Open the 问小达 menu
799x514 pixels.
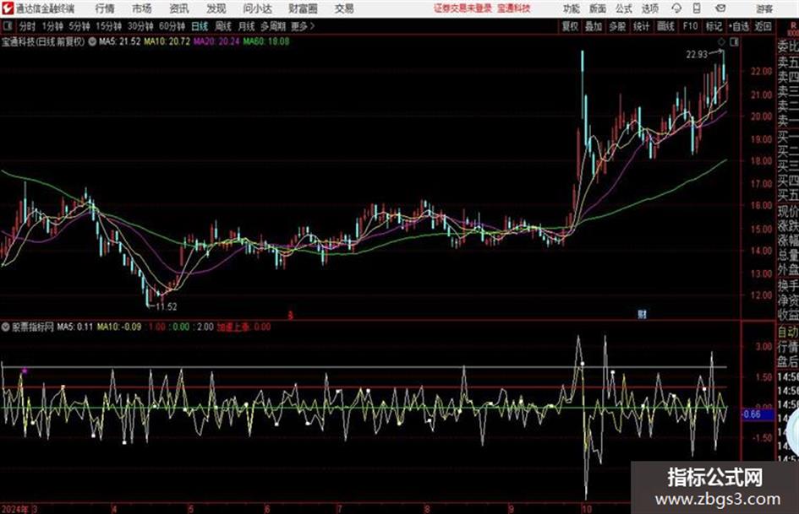pos(257,8)
